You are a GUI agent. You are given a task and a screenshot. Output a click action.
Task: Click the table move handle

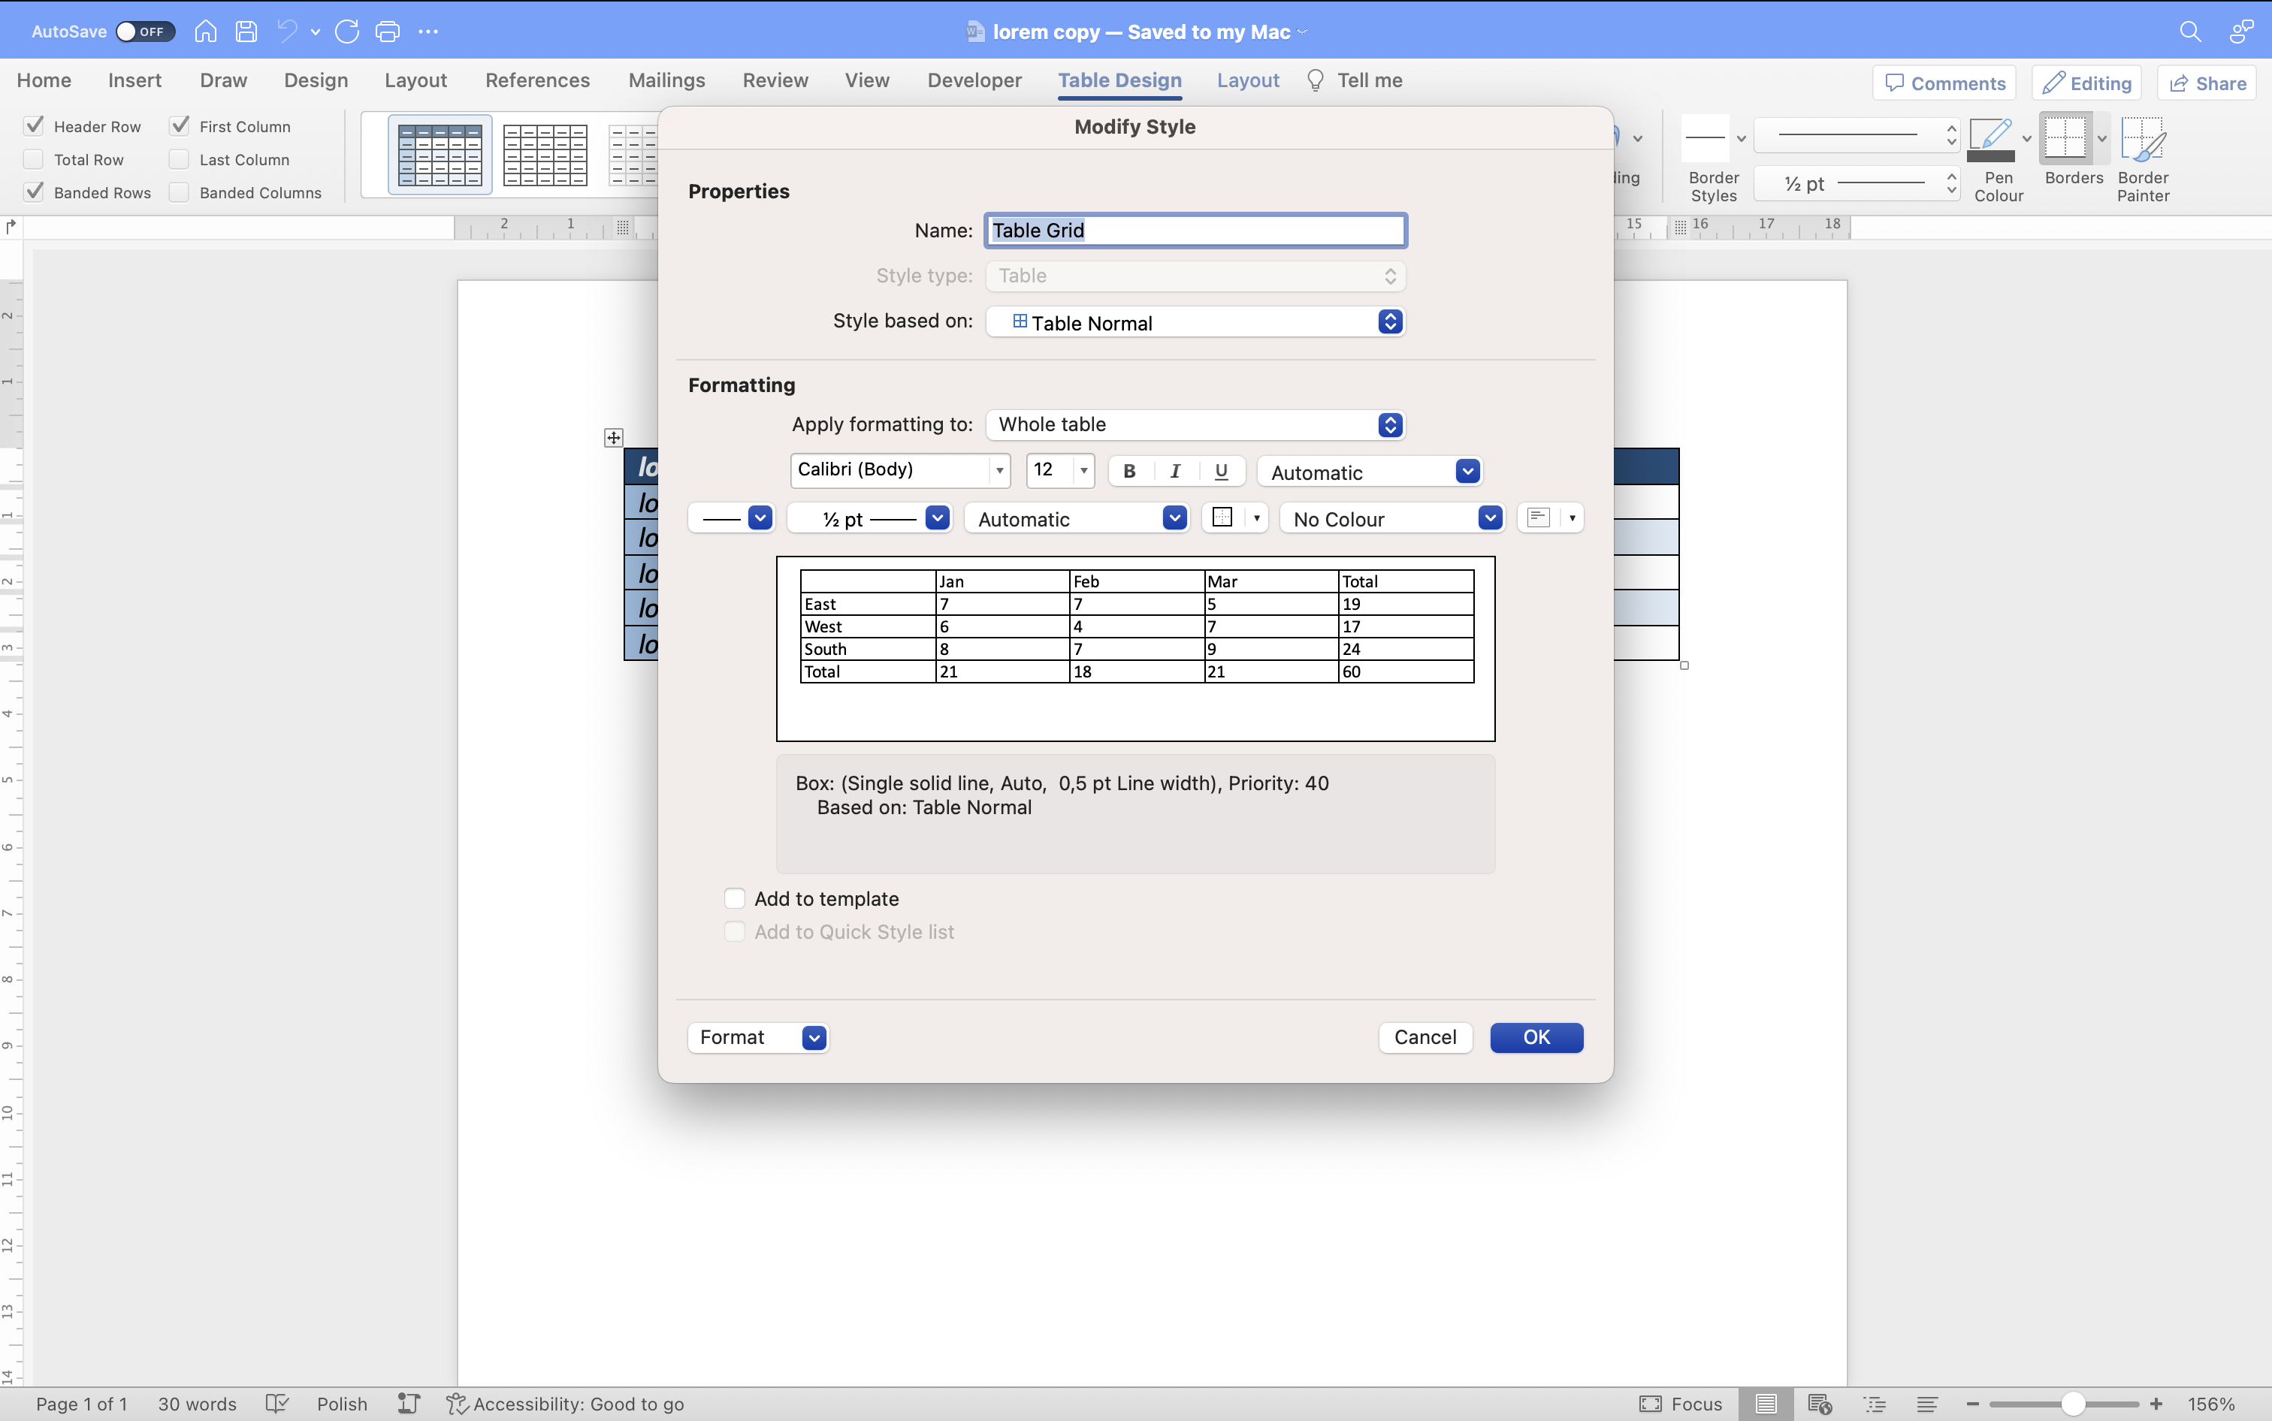(614, 438)
